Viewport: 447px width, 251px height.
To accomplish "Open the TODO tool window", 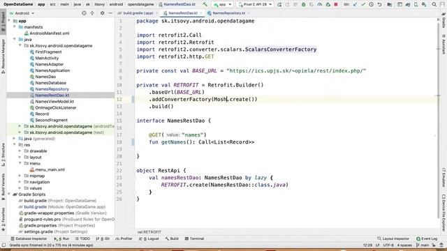I will point(82,238).
